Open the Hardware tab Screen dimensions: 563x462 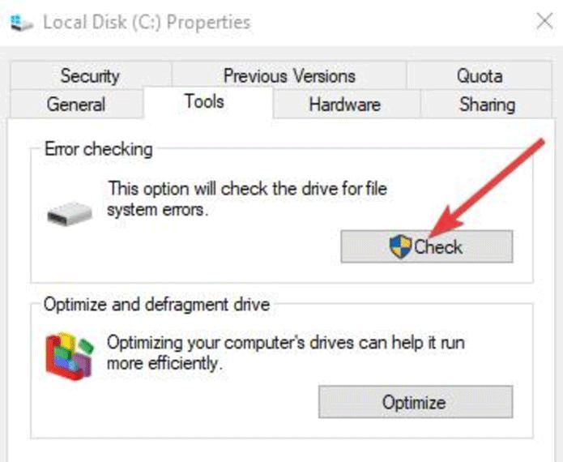point(344,105)
